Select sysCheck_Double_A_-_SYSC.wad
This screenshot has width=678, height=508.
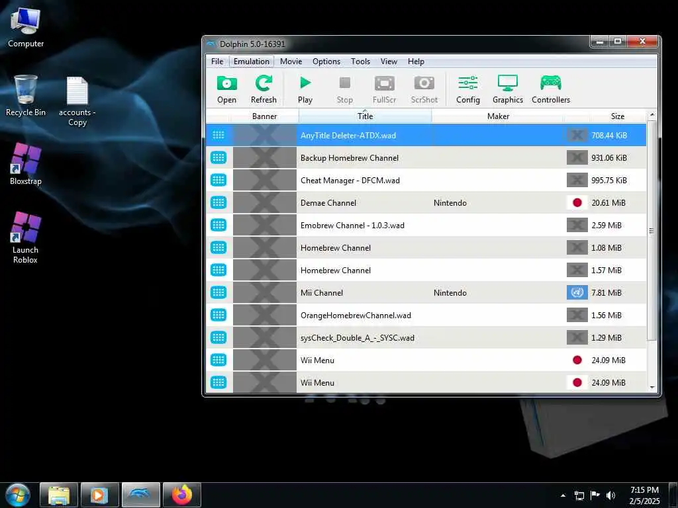pyautogui.click(x=426, y=337)
